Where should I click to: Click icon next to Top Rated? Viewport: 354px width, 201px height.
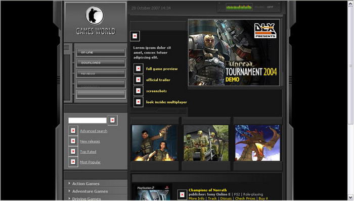coord(73,151)
